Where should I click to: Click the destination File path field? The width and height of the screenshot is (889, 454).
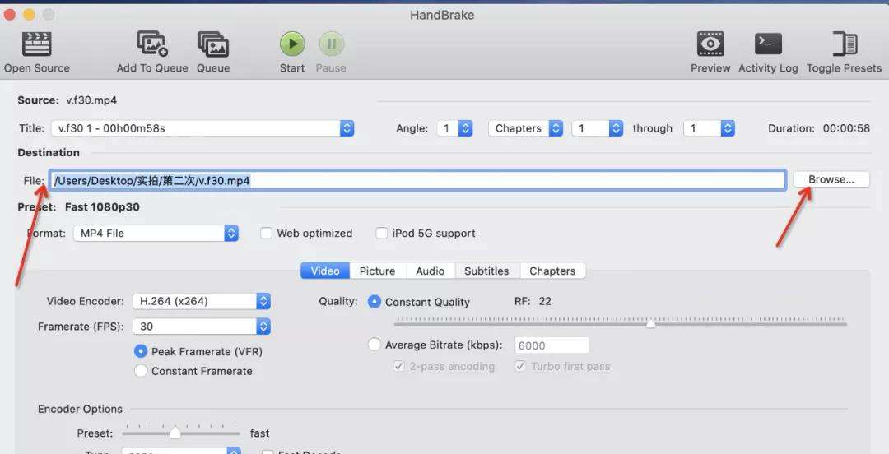(417, 180)
